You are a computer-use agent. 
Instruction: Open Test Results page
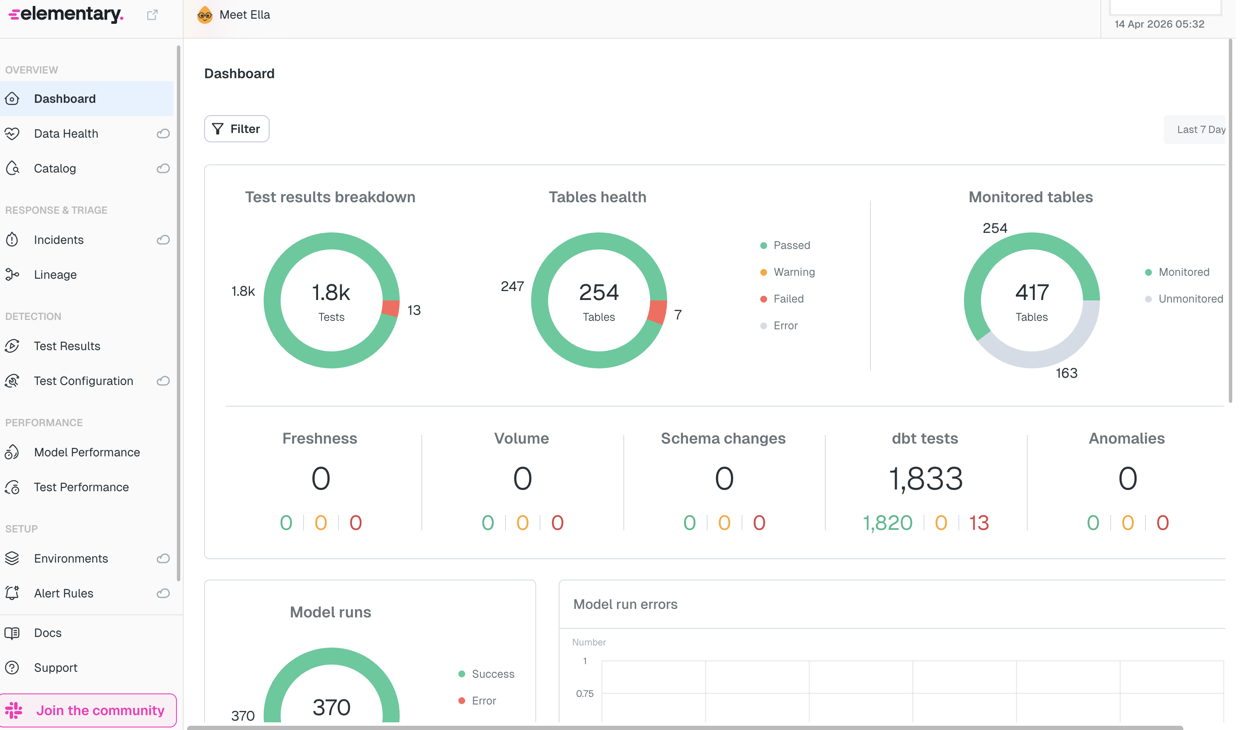(x=67, y=346)
